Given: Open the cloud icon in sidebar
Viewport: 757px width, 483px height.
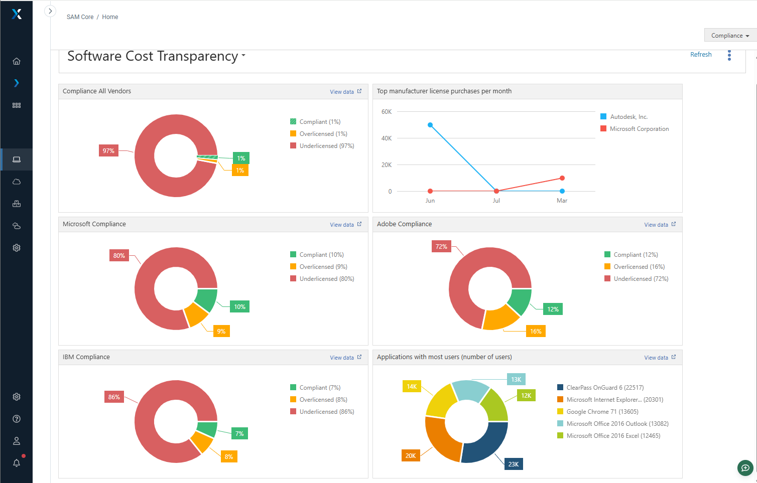Looking at the screenshot, I should (17, 182).
